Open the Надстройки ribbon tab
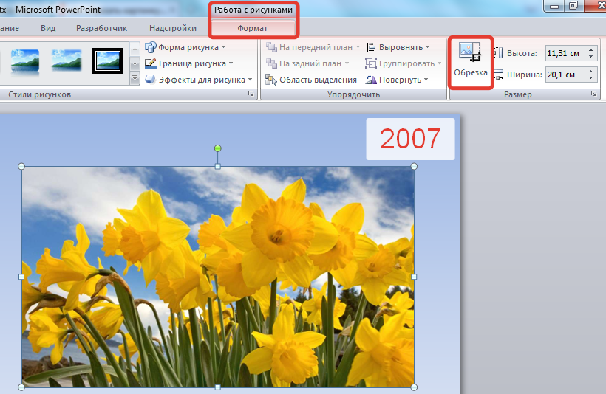606x394 pixels. coord(173,28)
